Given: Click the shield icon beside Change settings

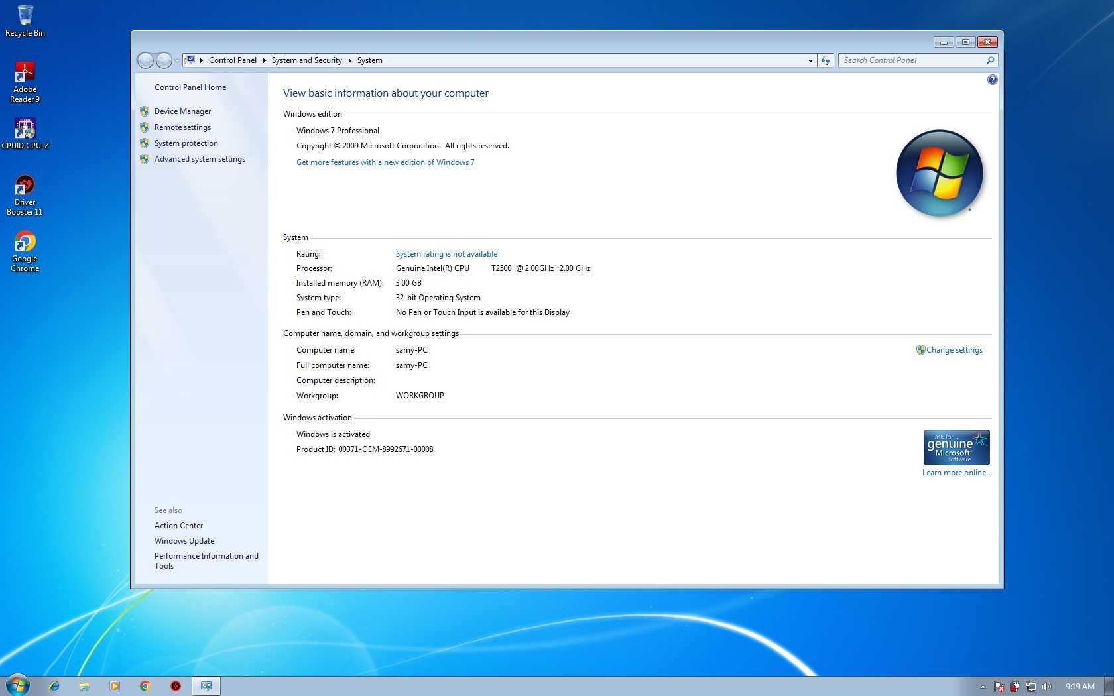Looking at the screenshot, I should click(920, 350).
